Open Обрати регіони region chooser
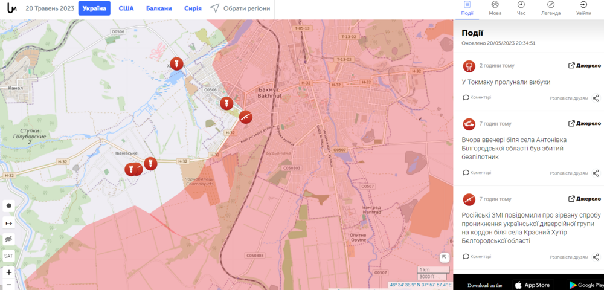 click(x=240, y=8)
